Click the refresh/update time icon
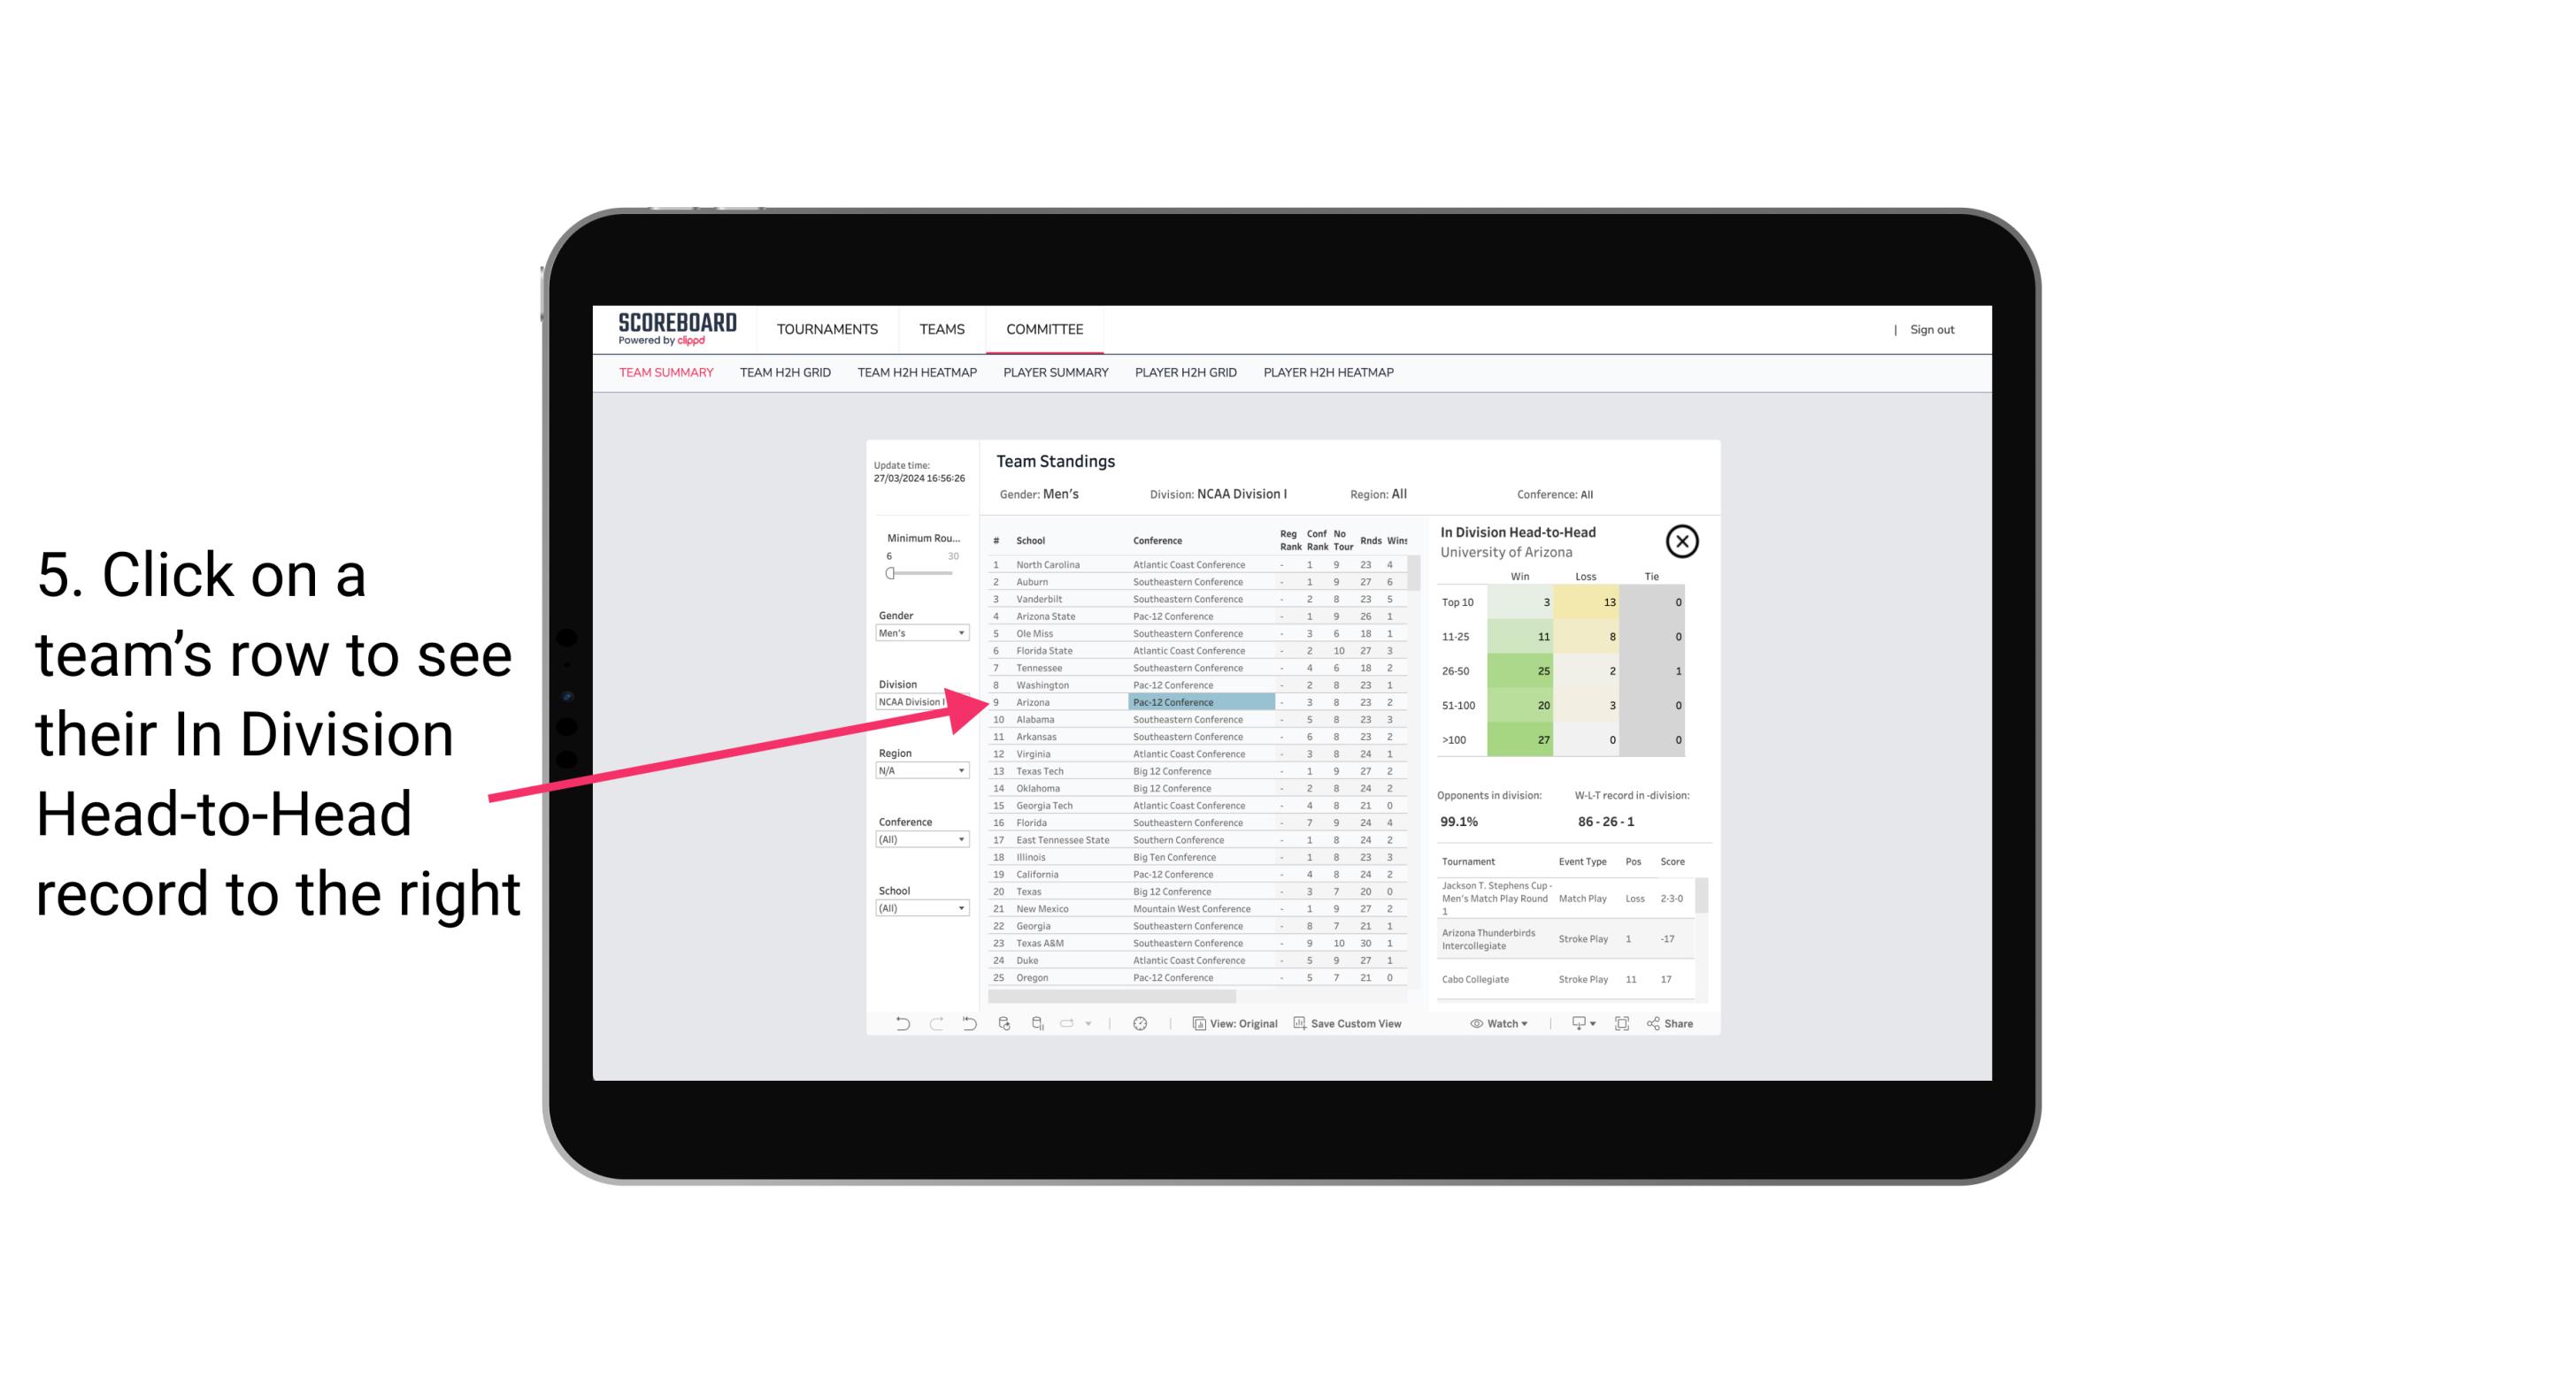Screen dimensions: 2576x1385 [1140, 1023]
